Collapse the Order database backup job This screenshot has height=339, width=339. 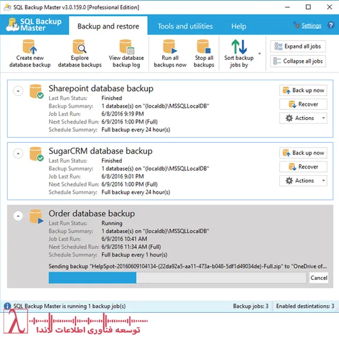[x=18, y=216]
